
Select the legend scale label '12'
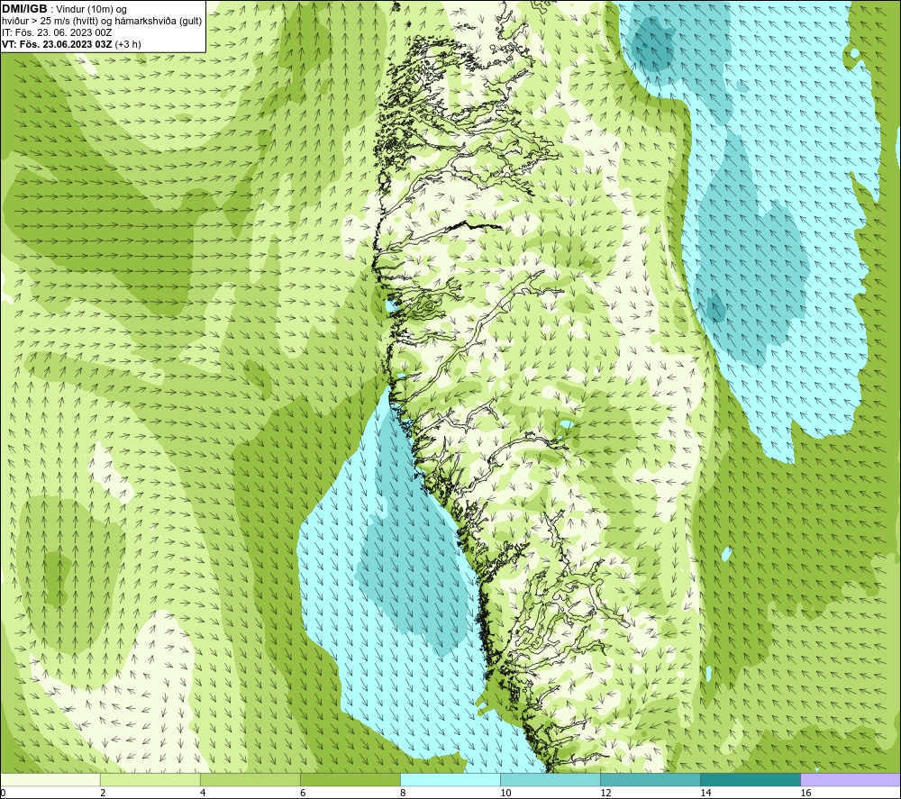tap(605, 794)
